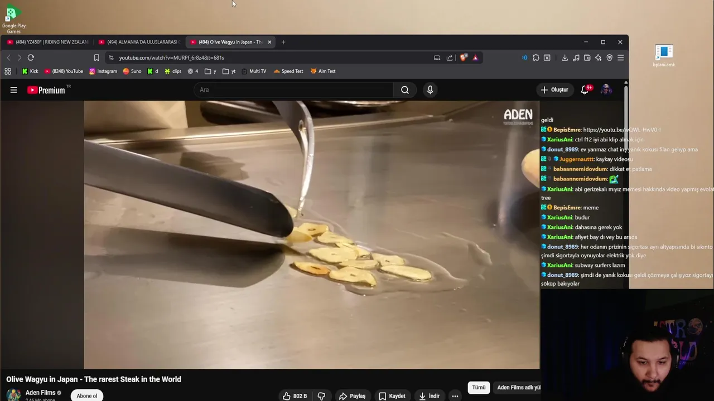
Task: Open the Speed Test bookmark
Action: click(288, 71)
